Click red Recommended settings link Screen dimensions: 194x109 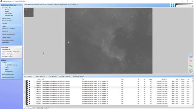click(9, 71)
